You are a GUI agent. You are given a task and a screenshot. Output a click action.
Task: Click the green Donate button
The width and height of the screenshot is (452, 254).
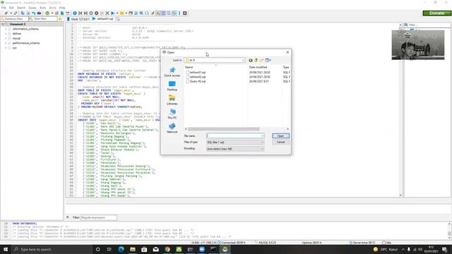click(436, 13)
